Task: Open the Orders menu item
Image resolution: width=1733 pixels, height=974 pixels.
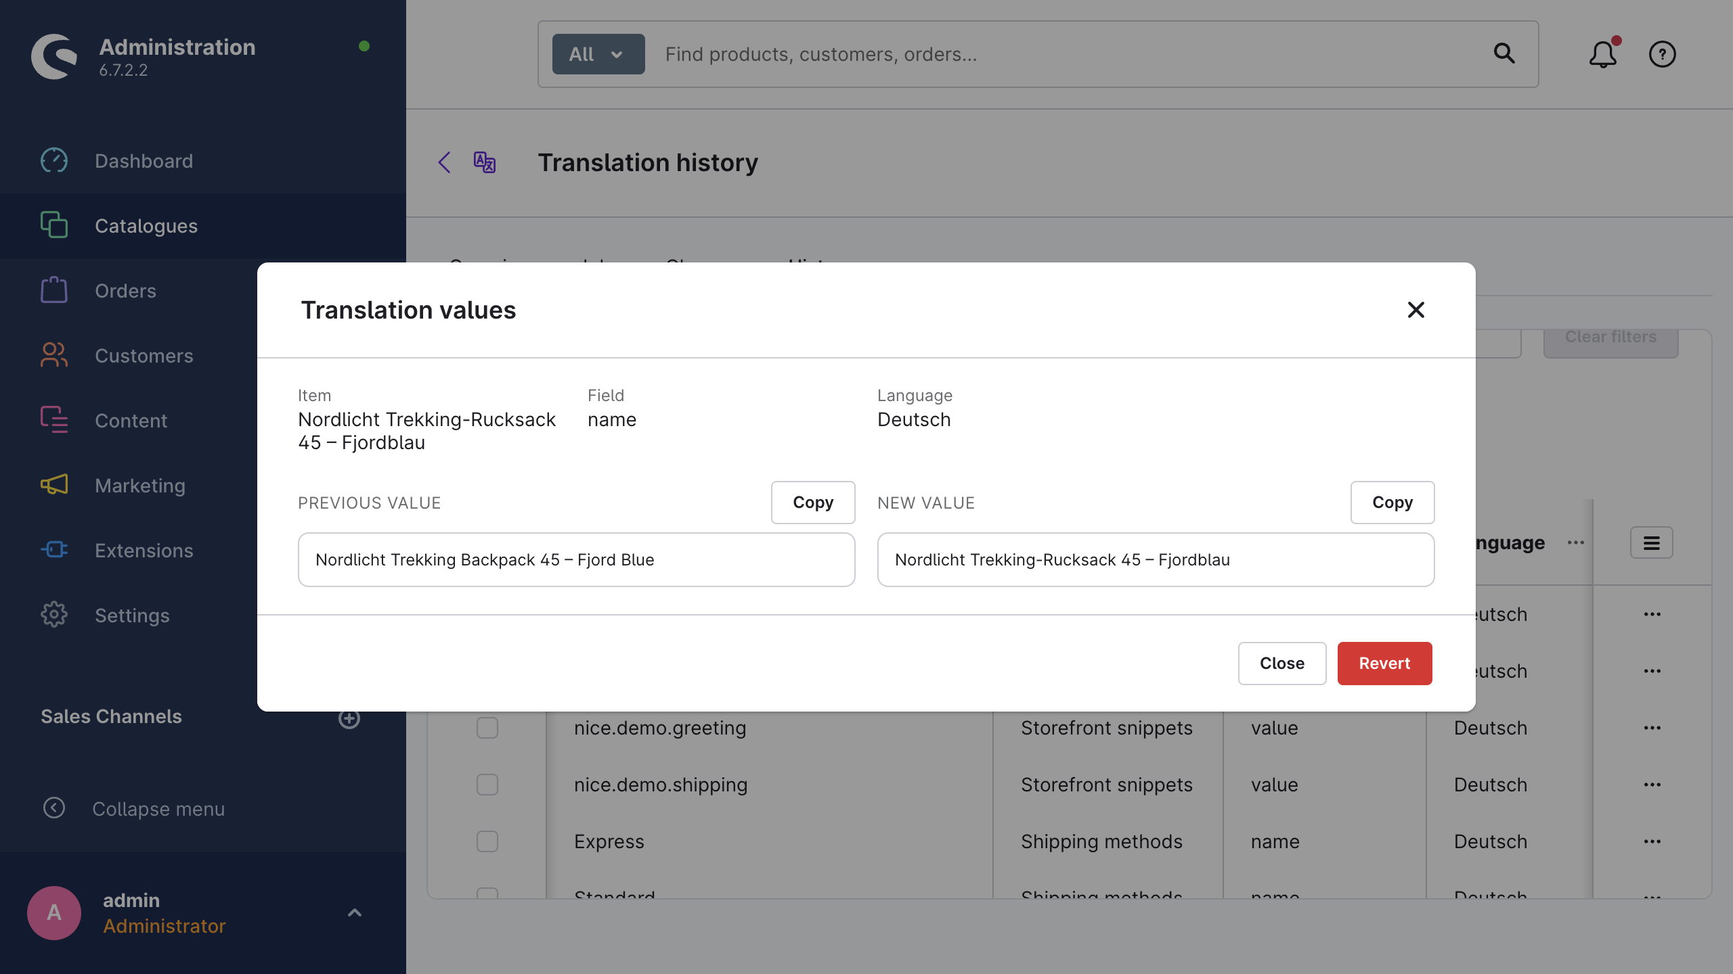Action: point(129,291)
